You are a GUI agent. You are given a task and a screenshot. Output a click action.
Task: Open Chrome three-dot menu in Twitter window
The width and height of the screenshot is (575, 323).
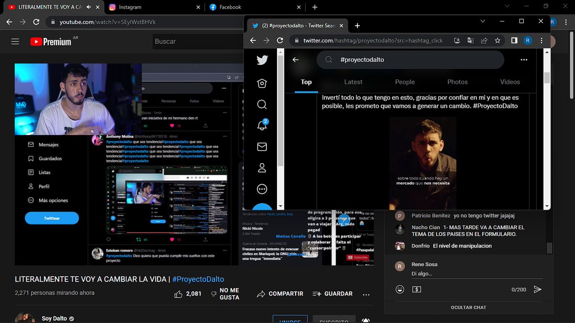click(541, 41)
